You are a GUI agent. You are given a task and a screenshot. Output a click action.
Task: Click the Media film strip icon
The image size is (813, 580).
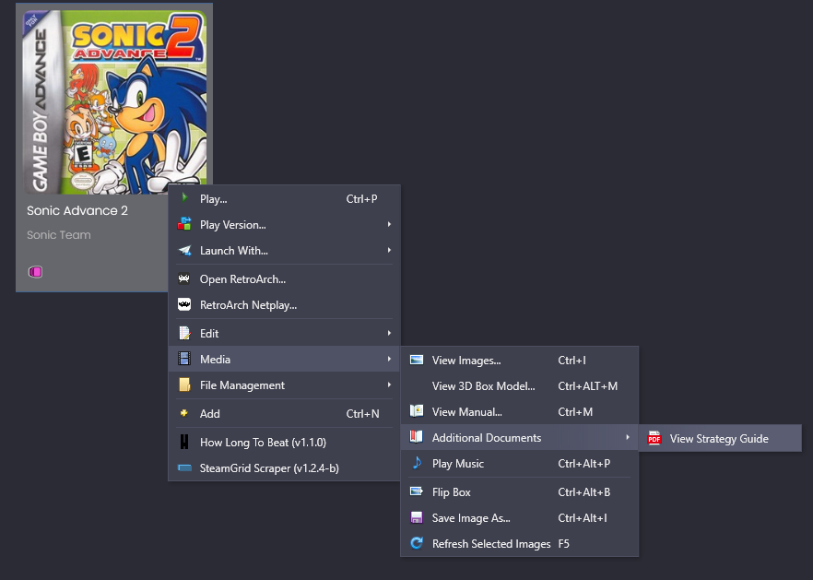coord(184,359)
